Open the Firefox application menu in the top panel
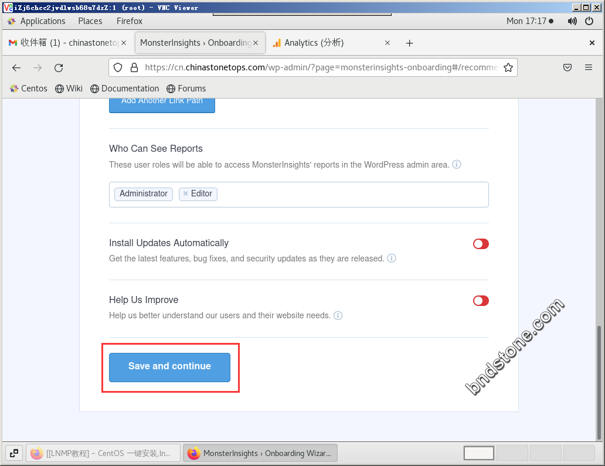 point(129,21)
